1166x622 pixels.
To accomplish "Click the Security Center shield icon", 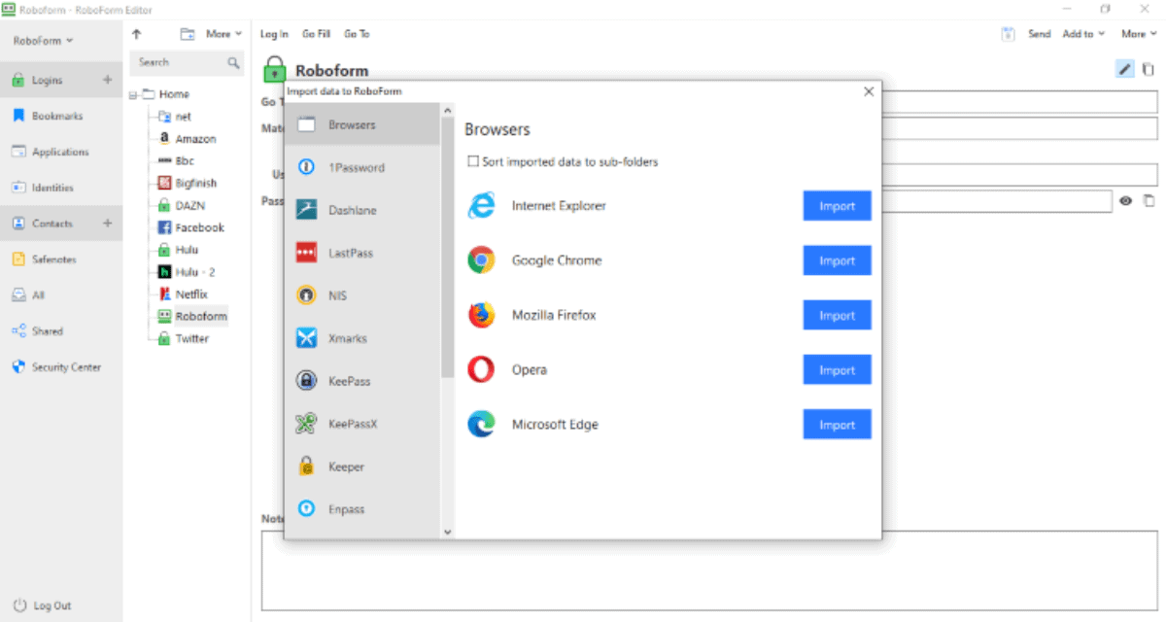I will [18, 367].
